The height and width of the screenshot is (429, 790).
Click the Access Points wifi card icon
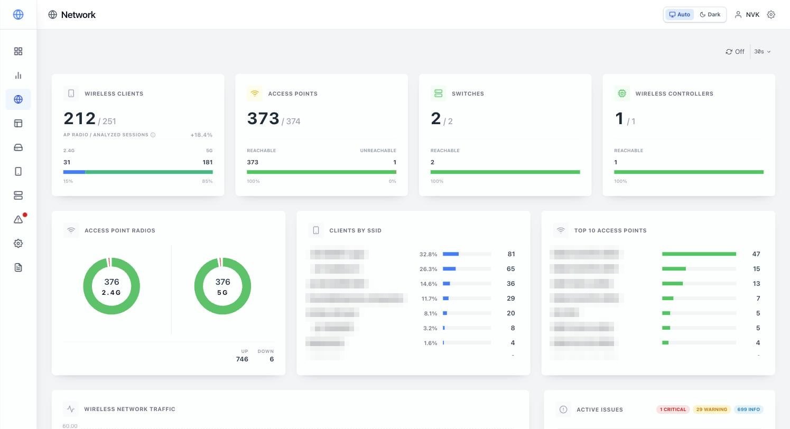[x=255, y=94]
